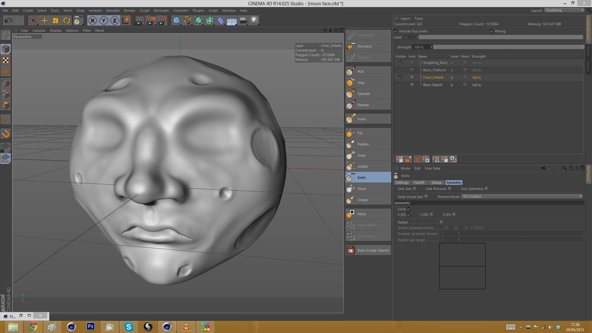
Task: Open the Layout Sculpting dropdown
Action: [564, 10]
